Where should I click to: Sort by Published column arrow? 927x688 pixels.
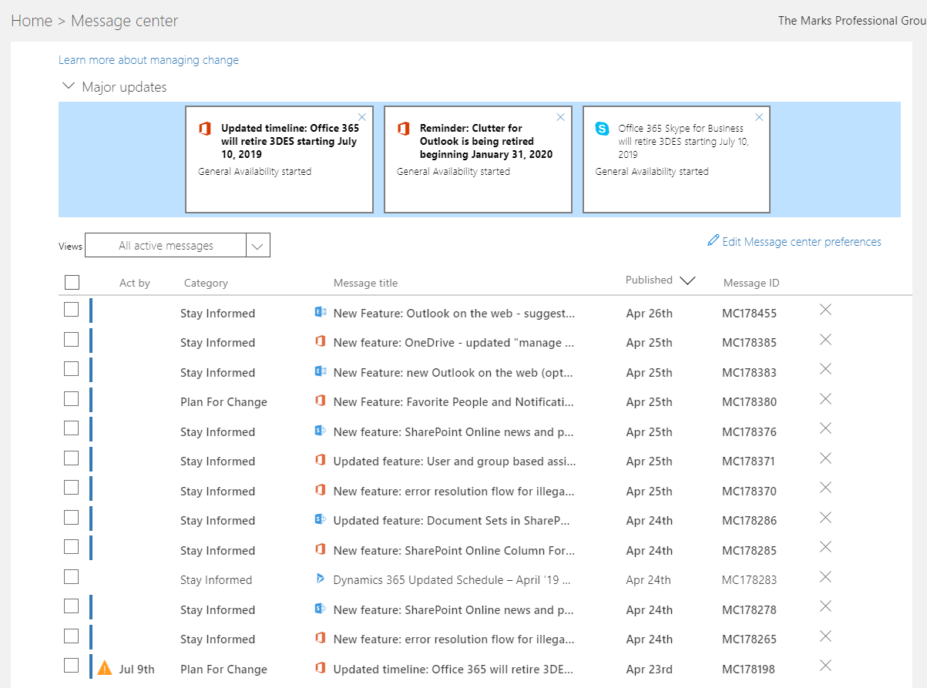(x=687, y=280)
